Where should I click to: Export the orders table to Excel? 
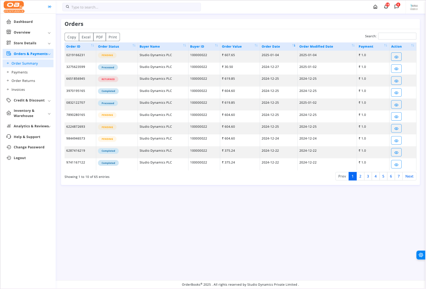click(x=86, y=37)
